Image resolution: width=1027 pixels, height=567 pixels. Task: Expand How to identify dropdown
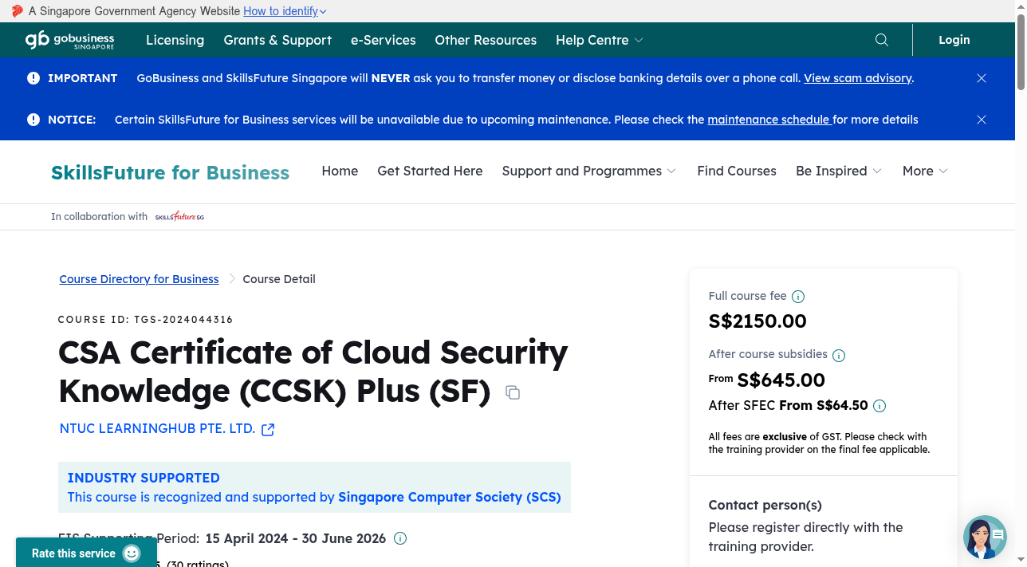(x=285, y=11)
